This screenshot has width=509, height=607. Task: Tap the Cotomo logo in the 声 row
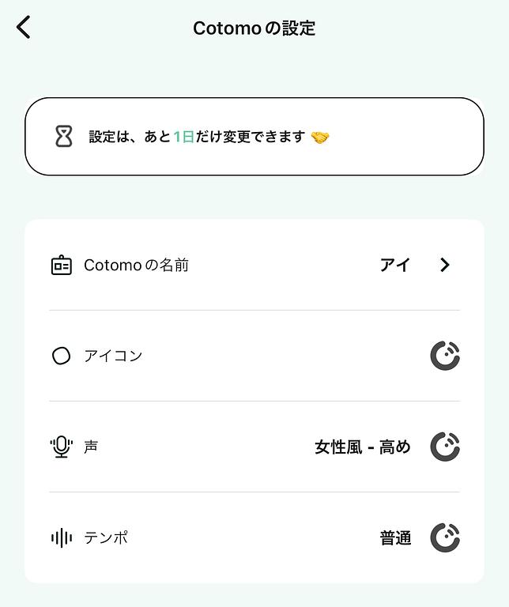(x=445, y=447)
